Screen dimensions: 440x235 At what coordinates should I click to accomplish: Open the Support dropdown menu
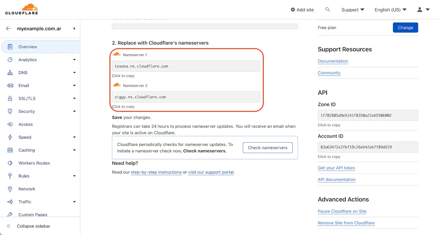point(353,10)
